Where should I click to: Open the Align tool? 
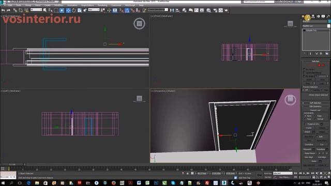coord(177,10)
